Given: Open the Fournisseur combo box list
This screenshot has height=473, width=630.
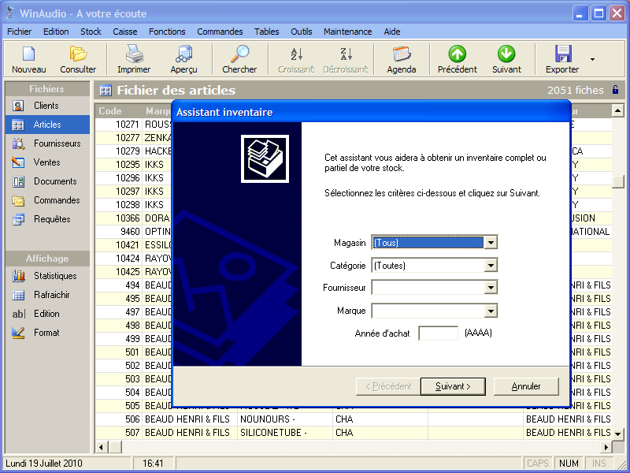Looking at the screenshot, I should tap(491, 288).
